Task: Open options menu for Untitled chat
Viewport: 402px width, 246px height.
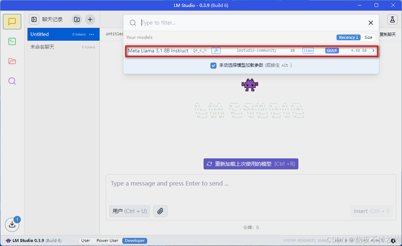Action: (x=92, y=34)
